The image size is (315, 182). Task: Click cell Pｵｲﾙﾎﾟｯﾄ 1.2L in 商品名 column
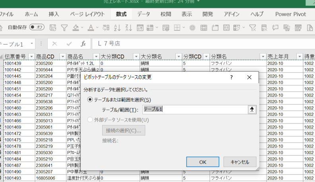(83, 63)
